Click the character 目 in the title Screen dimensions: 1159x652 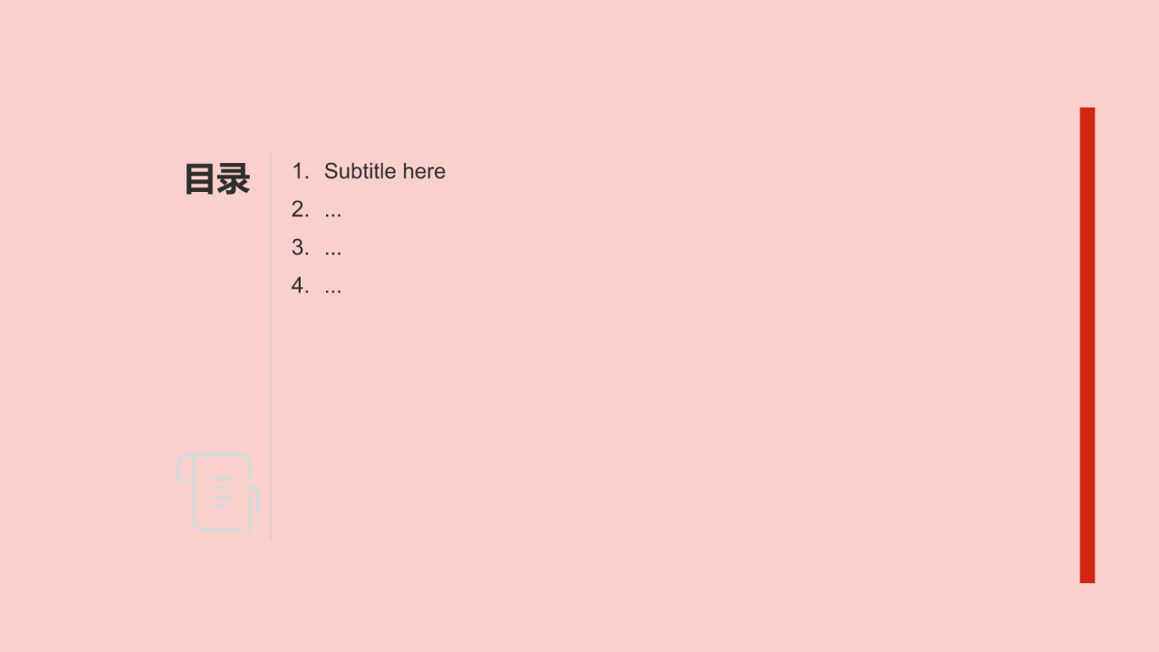click(x=201, y=179)
